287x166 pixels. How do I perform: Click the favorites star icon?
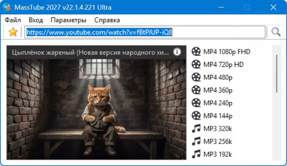(13, 32)
